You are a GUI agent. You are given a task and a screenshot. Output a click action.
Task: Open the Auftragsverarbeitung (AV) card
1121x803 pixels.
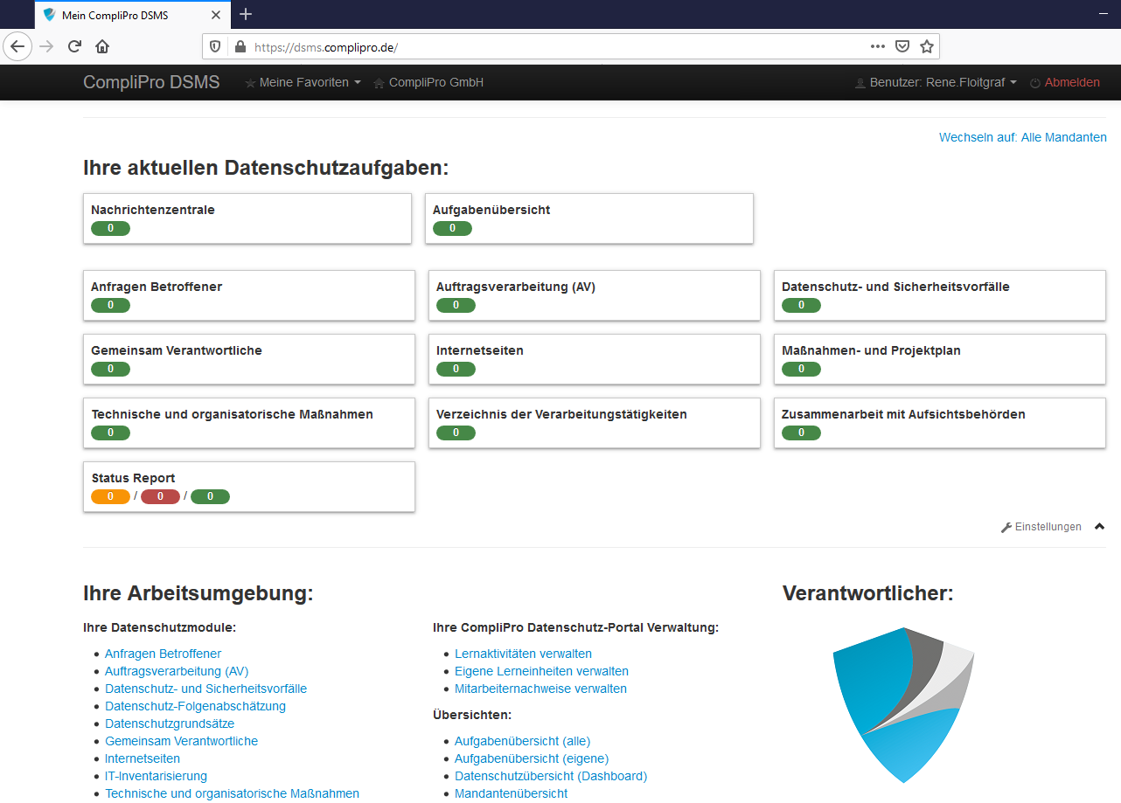click(x=595, y=295)
